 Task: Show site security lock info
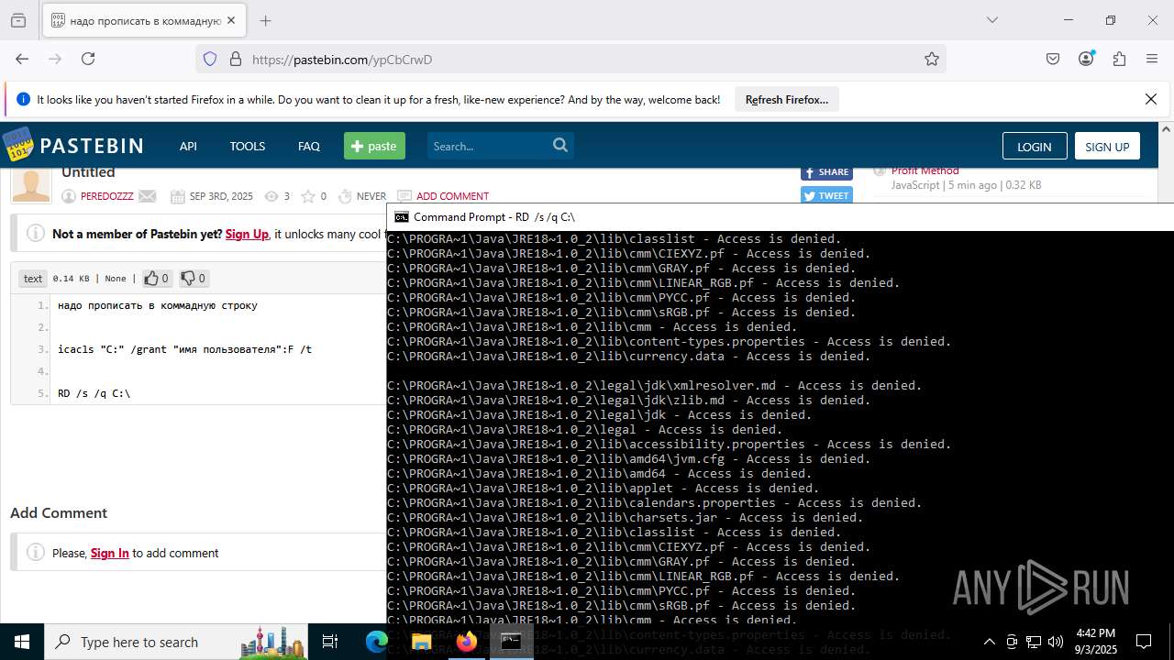236,59
